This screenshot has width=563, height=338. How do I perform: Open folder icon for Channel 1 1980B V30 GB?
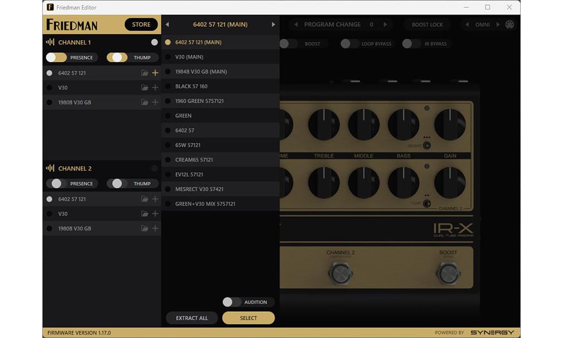(144, 103)
